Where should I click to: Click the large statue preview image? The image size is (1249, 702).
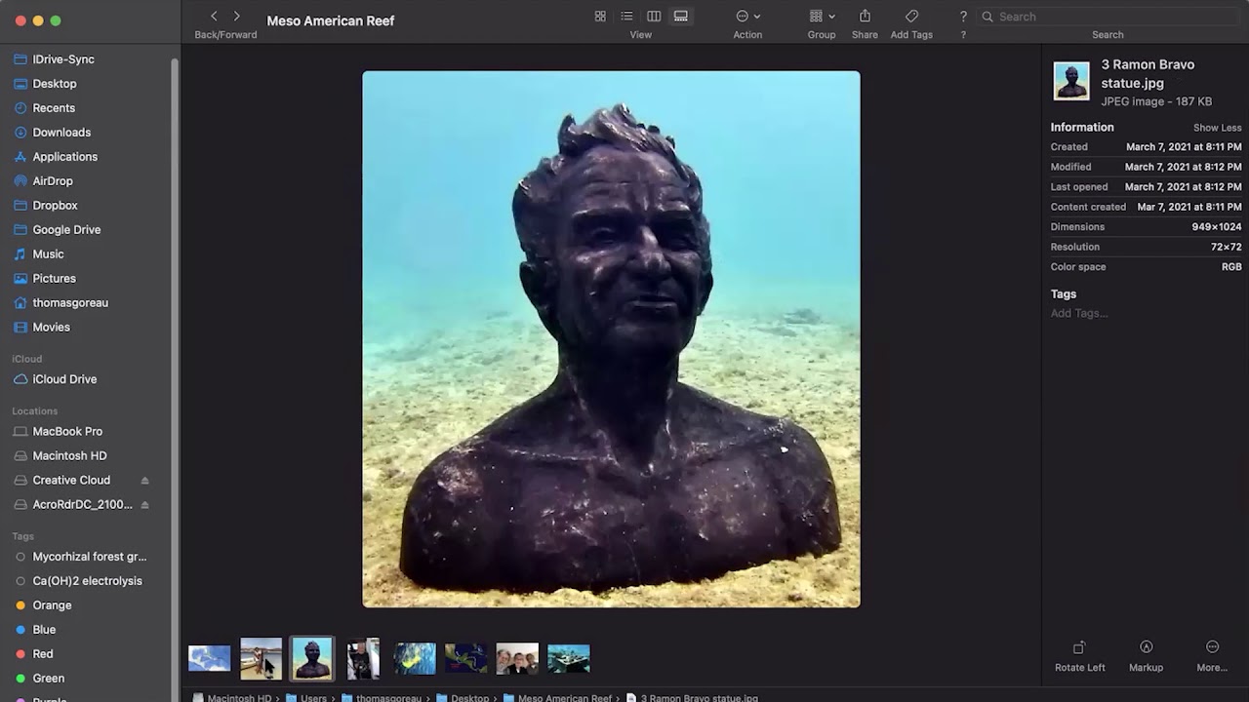pos(611,339)
